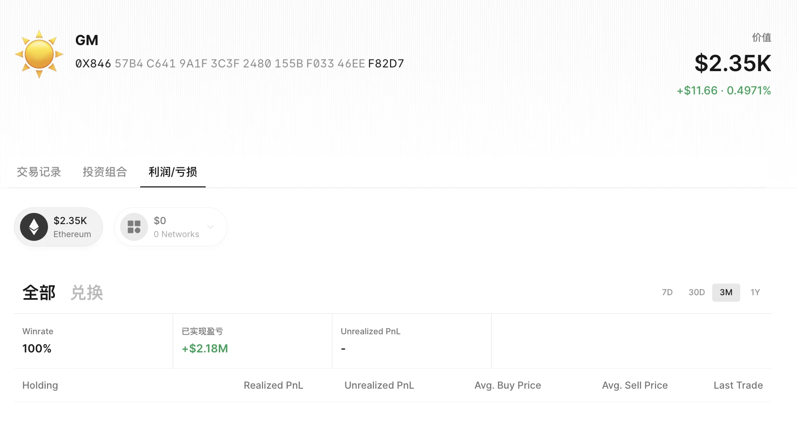Screen dimensions: 797x424
Task: Choose the 1Y time range
Action: 755,292
